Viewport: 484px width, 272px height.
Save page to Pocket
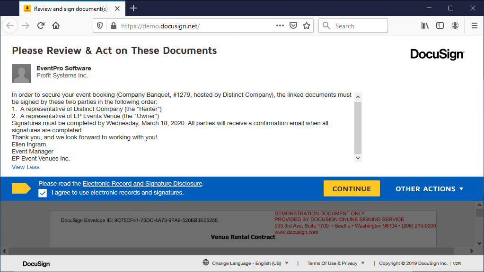(x=293, y=25)
